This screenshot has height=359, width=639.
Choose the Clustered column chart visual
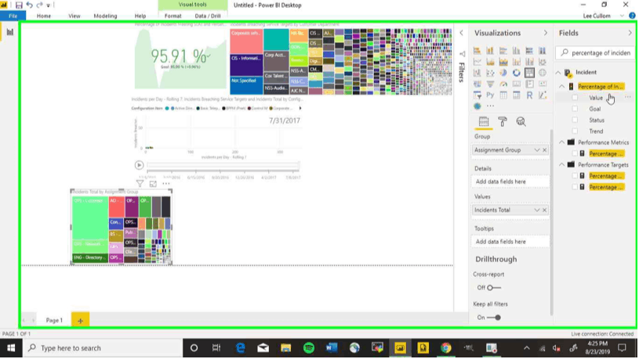[517, 51]
